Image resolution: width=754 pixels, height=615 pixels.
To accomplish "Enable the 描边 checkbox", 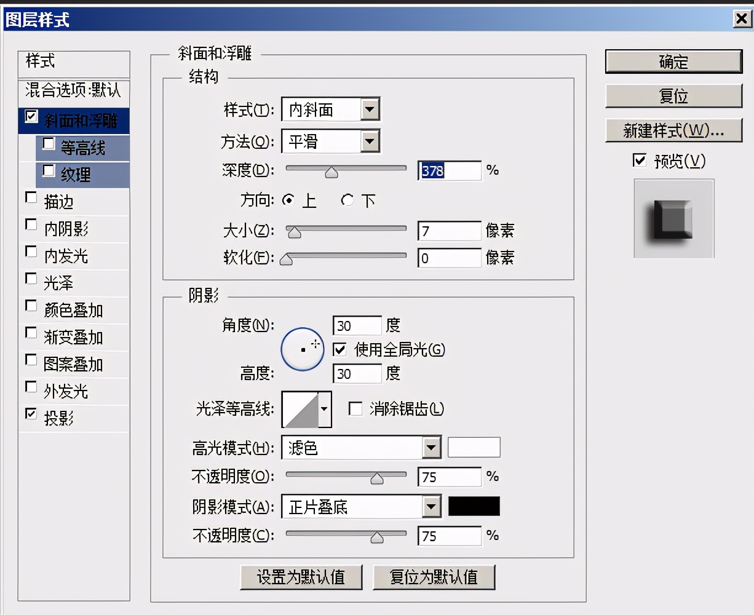I will (x=31, y=197).
